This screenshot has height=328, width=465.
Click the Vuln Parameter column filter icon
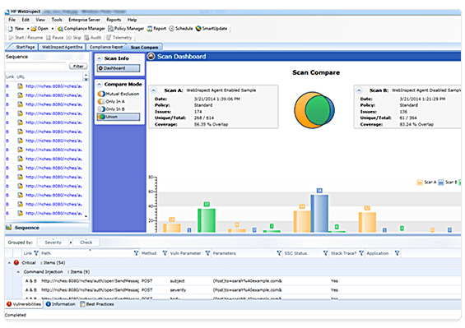pos(207,253)
